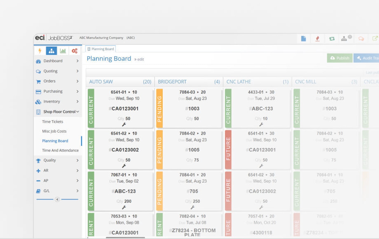Select CNC Lathe future card 6541-01
This screenshot has width=379, height=239.
[258, 150]
